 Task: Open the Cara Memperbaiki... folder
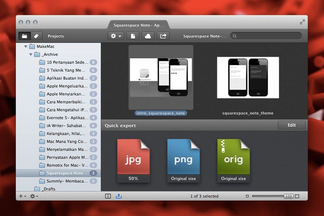[x=58, y=102]
